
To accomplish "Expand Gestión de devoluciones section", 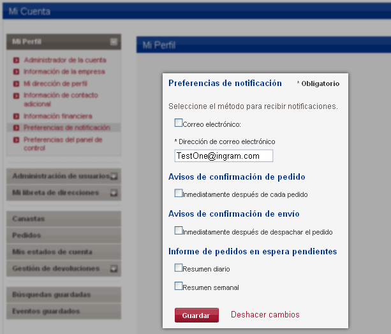I will click(113, 269).
